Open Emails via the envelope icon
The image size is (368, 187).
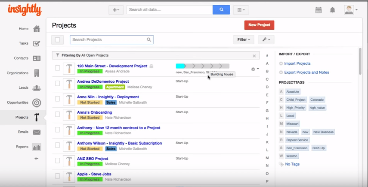37,132
